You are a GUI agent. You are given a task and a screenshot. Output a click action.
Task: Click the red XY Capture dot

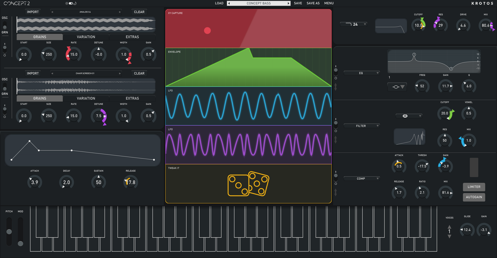(207, 31)
